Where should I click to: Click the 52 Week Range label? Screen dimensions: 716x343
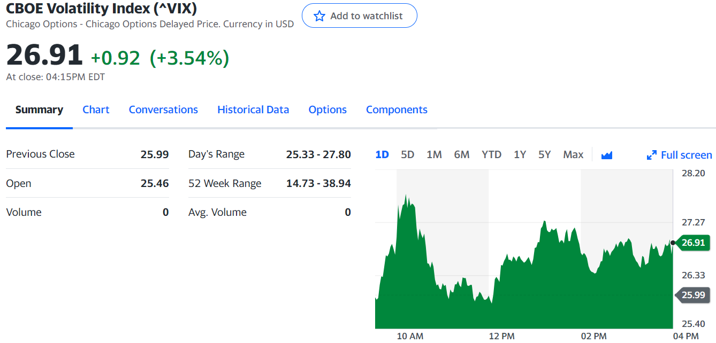click(x=225, y=184)
